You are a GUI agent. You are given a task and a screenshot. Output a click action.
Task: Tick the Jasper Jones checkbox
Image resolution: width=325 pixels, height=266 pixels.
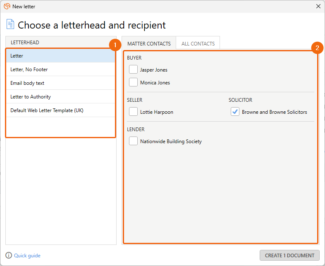click(x=133, y=69)
